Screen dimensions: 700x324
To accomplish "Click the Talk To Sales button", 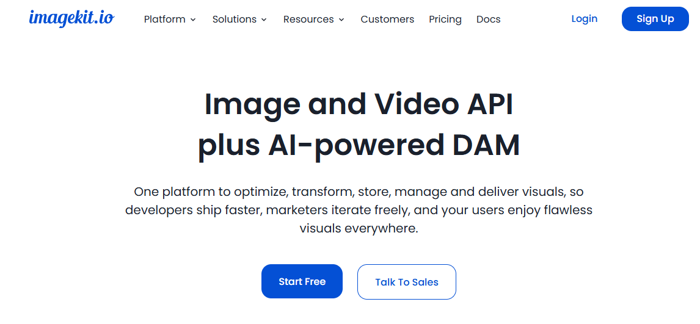I will coord(407,282).
